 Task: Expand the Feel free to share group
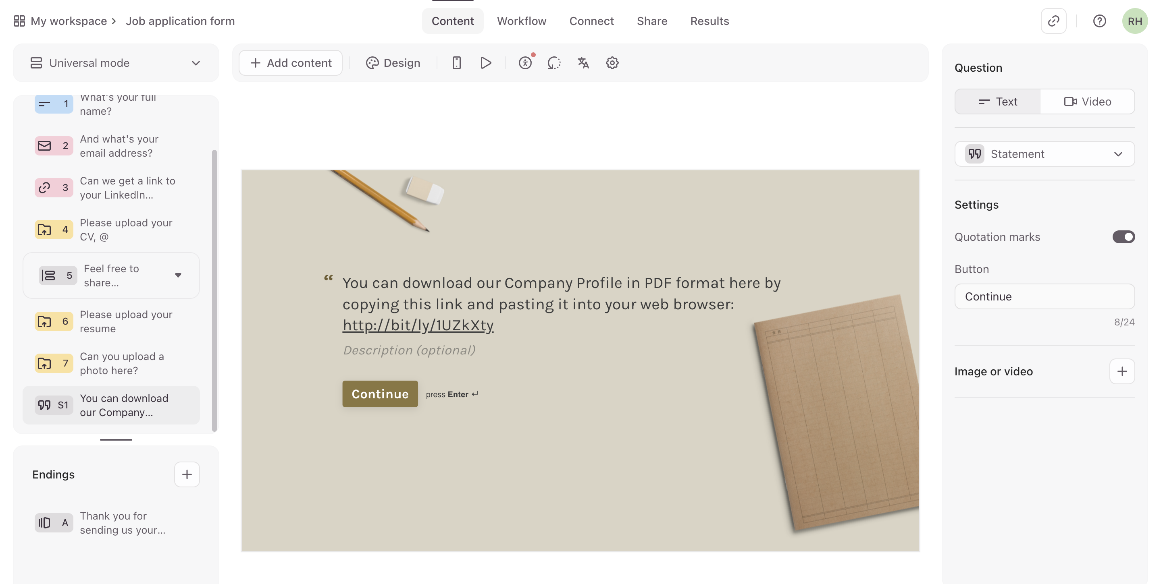(x=178, y=275)
